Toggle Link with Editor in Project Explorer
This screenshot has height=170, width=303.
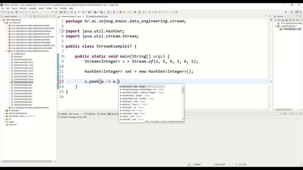point(35,17)
